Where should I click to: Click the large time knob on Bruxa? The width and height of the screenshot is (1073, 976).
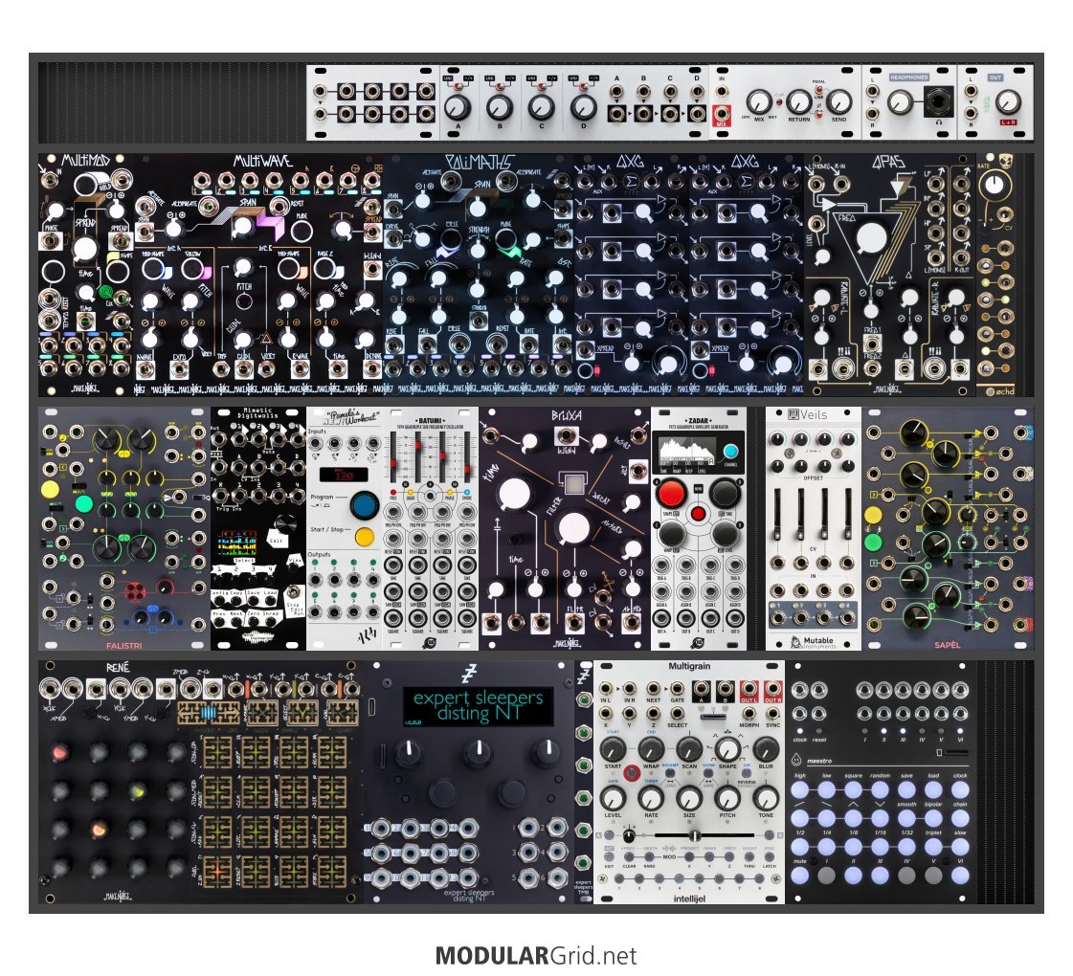click(515, 494)
